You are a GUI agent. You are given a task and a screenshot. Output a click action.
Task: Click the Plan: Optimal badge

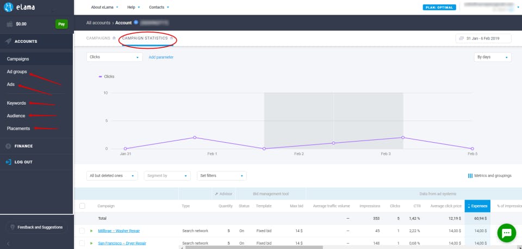tap(439, 7)
